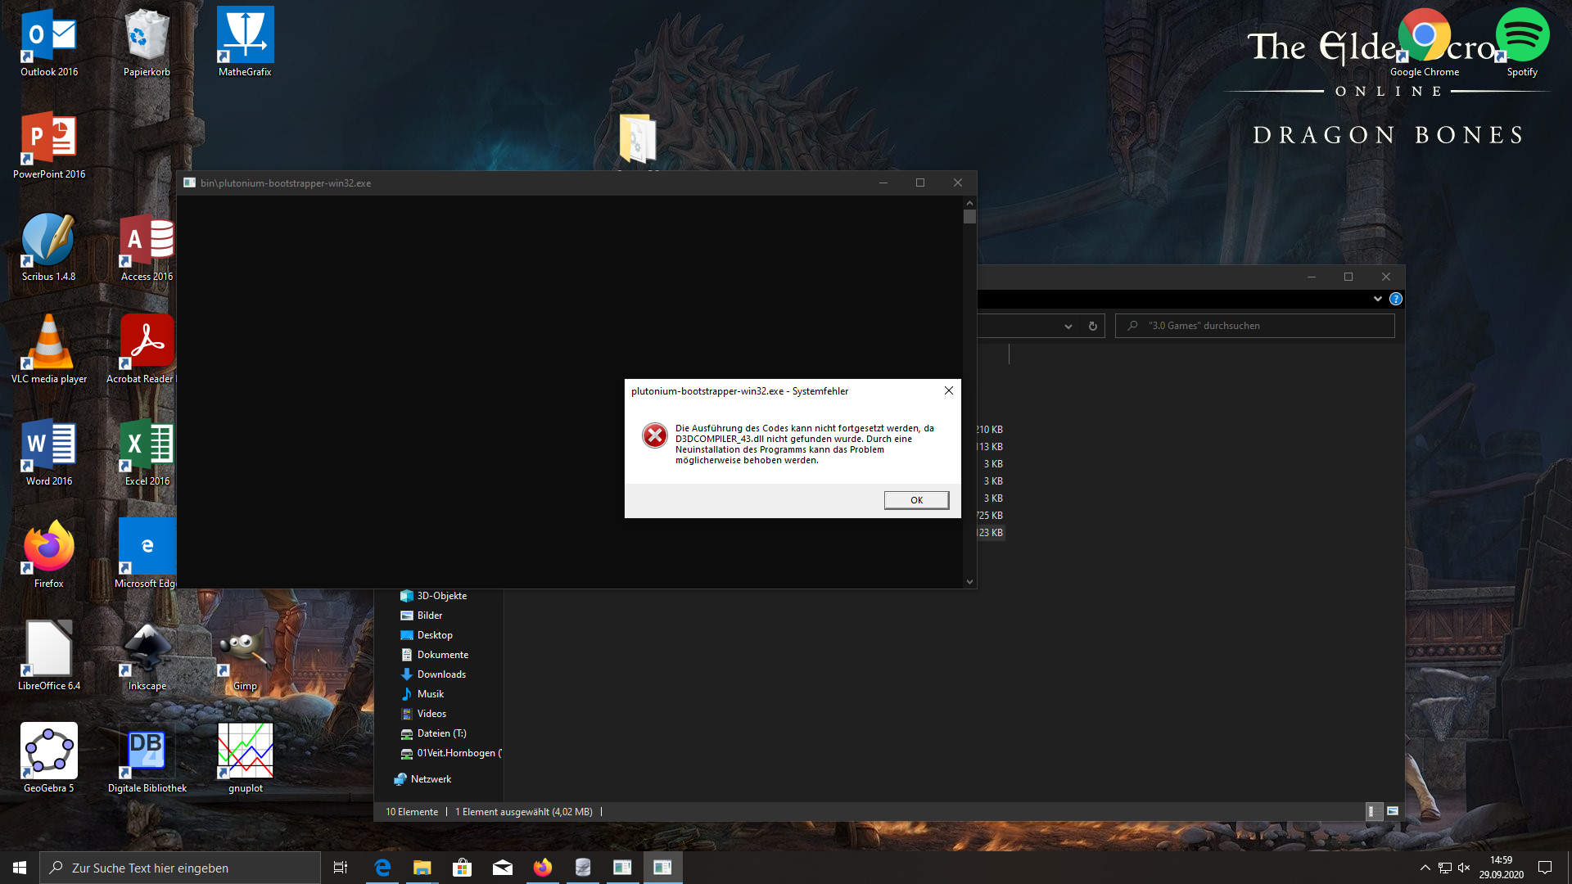This screenshot has width=1572, height=884.
Task: Open PowerPoint 2016 shortcut
Action: (49, 145)
